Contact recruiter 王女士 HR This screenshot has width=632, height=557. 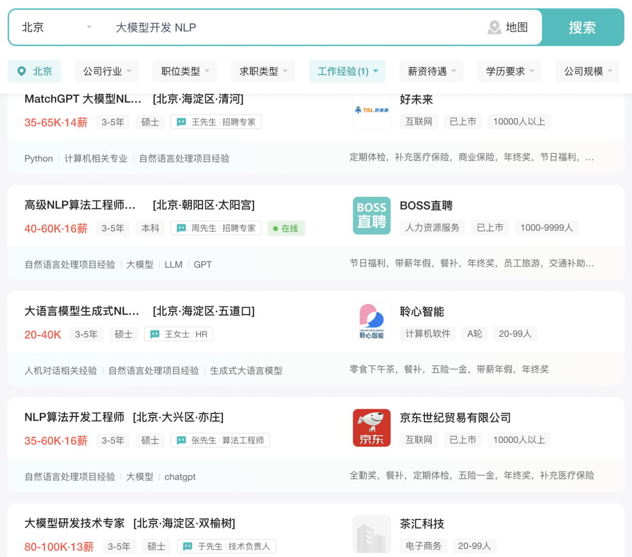pyautogui.click(x=178, y=334)
